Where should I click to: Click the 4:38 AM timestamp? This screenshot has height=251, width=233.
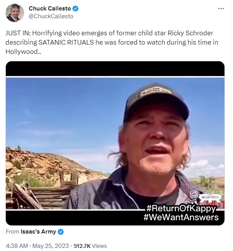17,246
